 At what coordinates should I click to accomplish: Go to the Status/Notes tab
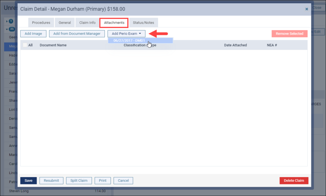pyautogui.click(x=143, y=23)
